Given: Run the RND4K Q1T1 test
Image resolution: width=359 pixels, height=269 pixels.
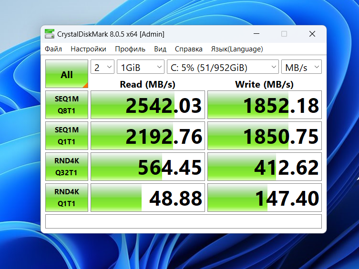Looking at the screenshot, I should click(67, 198).
